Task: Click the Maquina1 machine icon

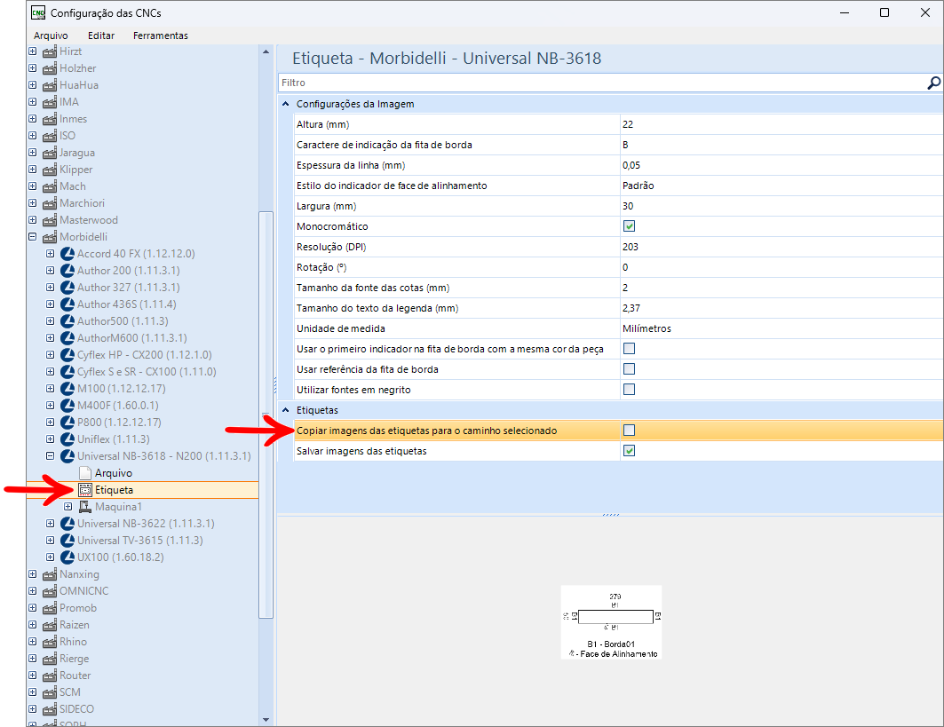Action: (85, 507)
